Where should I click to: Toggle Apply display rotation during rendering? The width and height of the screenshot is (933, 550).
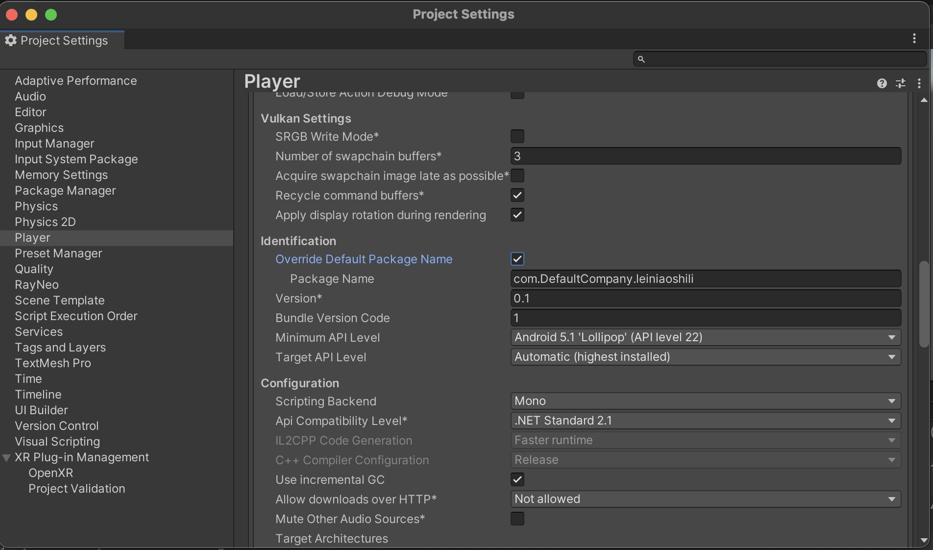[x=517, y=215]
